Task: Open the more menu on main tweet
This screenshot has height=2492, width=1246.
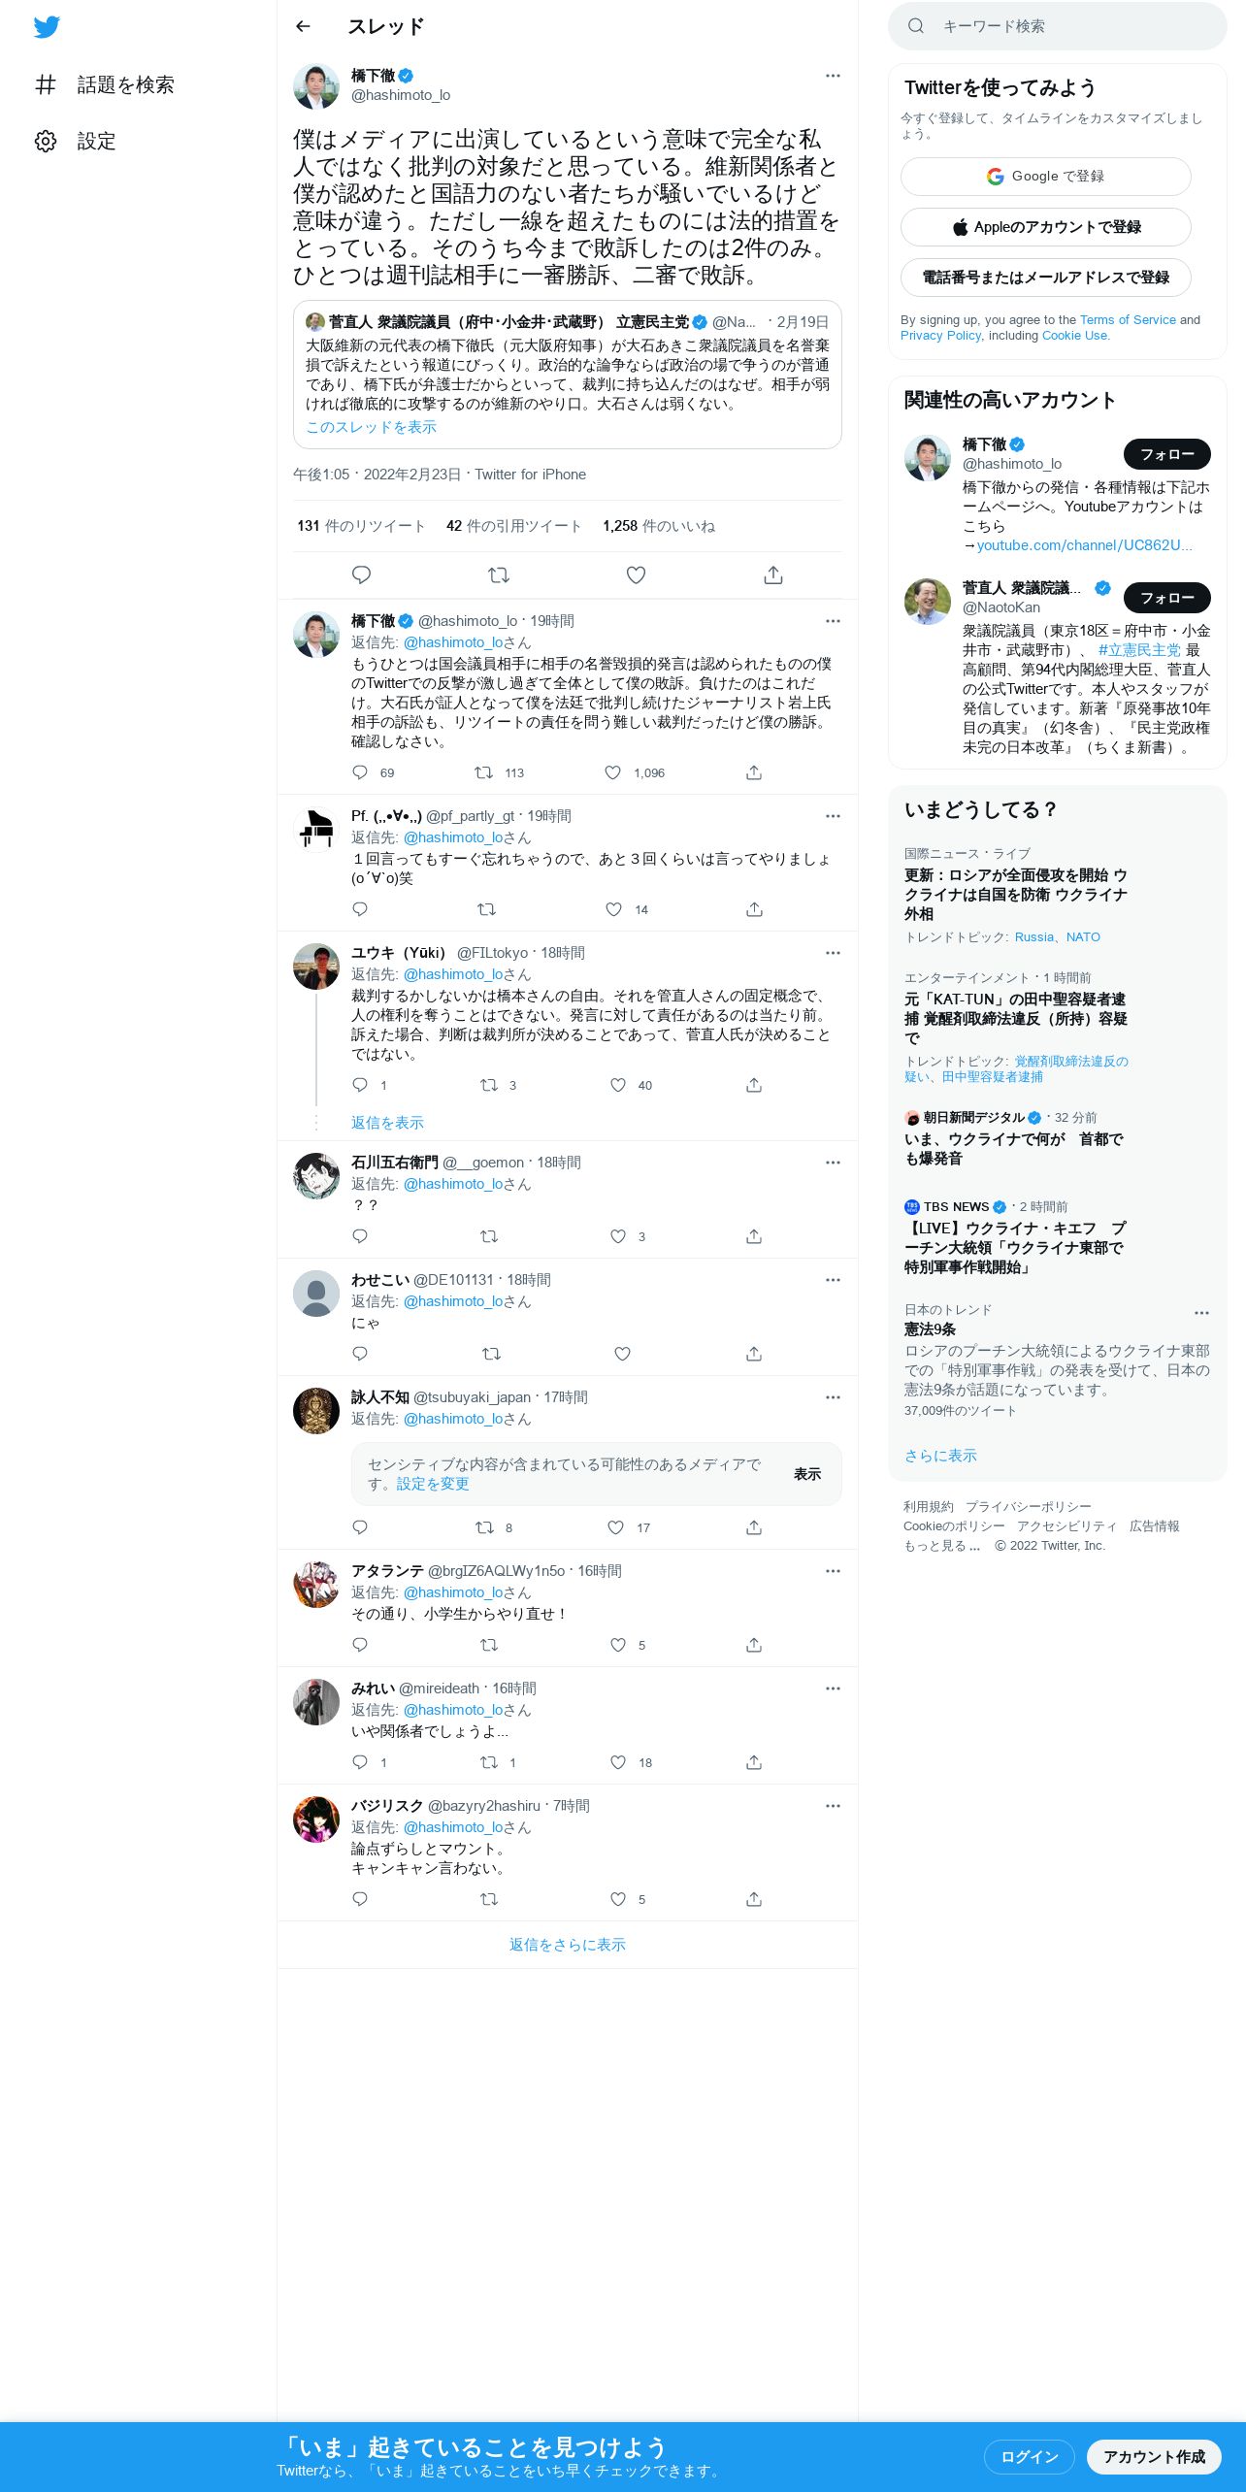Action: coord(833,76)
